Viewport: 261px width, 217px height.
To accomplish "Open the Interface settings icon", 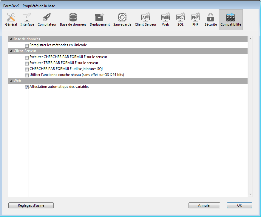I will (27, 17).
